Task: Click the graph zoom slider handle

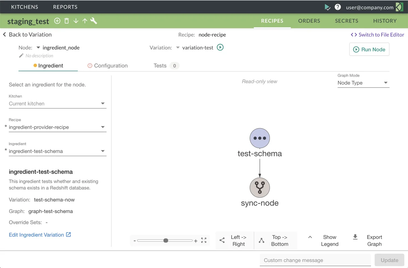Action: pos(166,241)
